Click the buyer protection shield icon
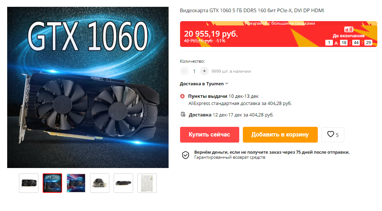This screenshot has height=211, width=382. pos(185,155)
